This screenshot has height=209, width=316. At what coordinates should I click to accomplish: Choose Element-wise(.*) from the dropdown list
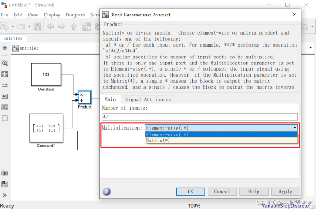point(166,135)
